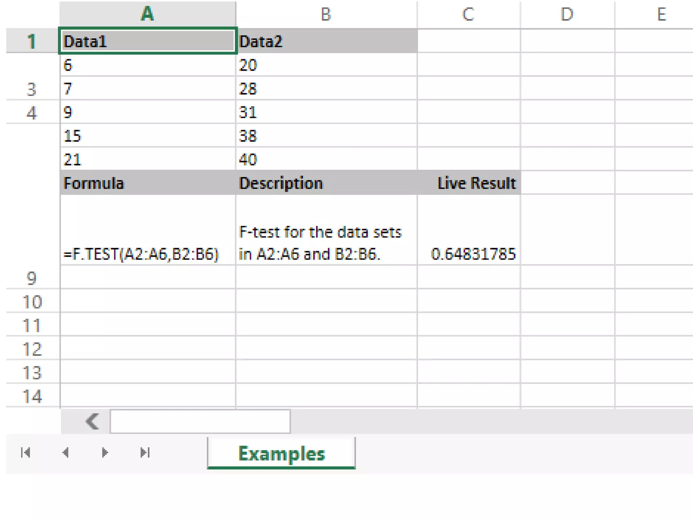Select column B header

pos(326,14)
